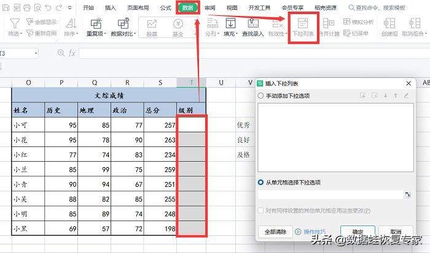
Task: Select 从单元格选择下拉选项 radio option
Action: click(260, 182)
